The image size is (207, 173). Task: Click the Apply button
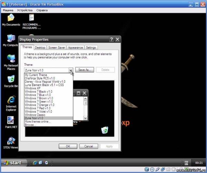(x=109, y=146)
